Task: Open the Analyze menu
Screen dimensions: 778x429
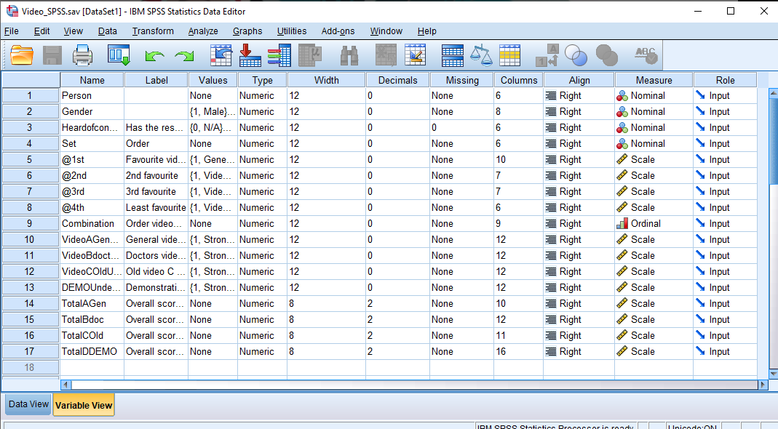Action: tap(203, 31)
